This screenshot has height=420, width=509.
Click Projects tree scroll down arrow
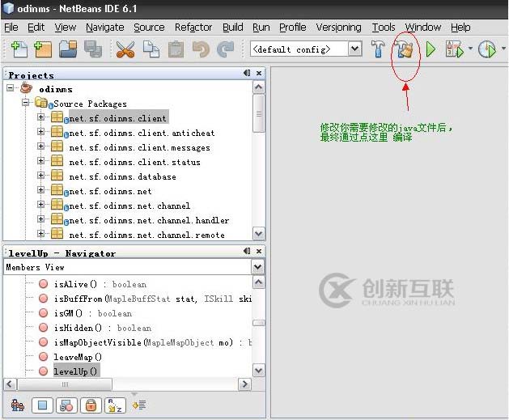click(x=259, y=234)
